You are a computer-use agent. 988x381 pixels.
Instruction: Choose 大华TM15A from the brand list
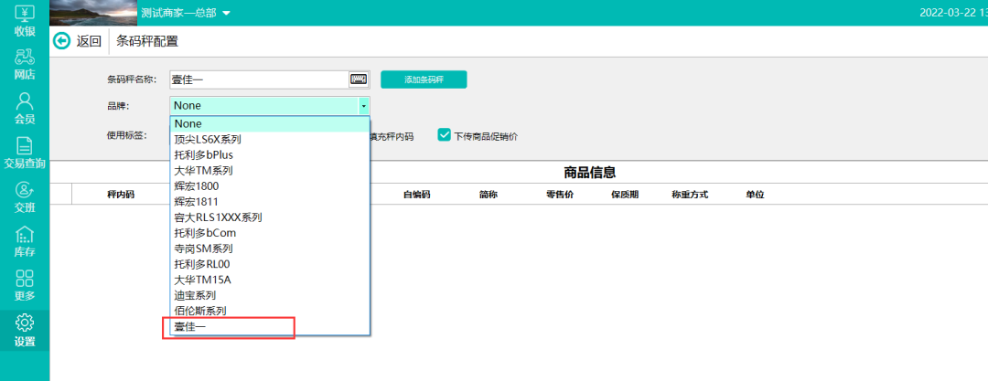coord(202,280)
